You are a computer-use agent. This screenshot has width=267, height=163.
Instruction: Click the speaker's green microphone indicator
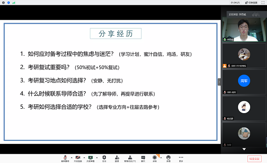(x=225, y=39)
